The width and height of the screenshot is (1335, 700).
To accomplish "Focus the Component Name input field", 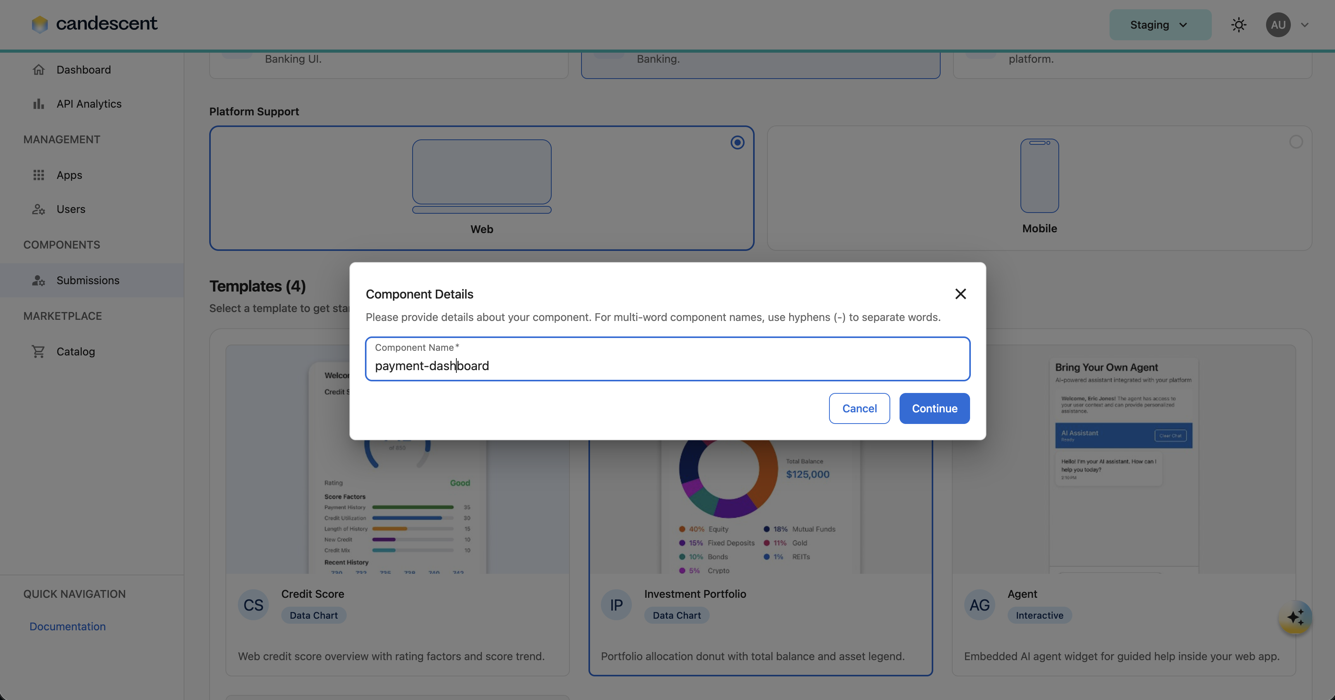I will click(x=667, y=359).
